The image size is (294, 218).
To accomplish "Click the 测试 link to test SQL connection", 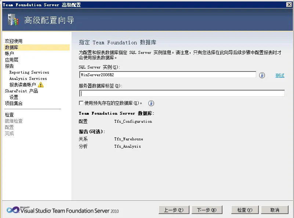I will 280,75.
